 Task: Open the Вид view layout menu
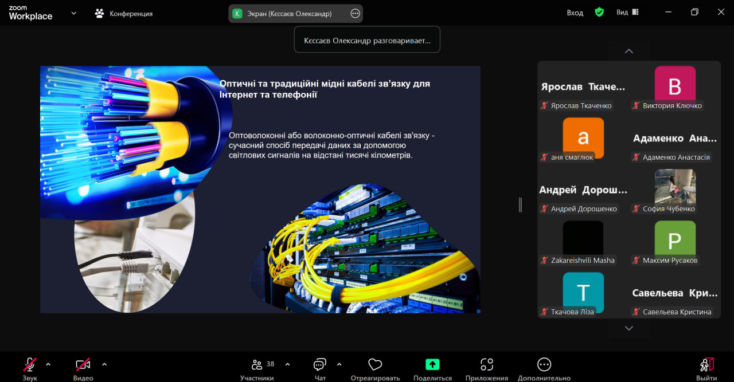[x=627, y=12]
